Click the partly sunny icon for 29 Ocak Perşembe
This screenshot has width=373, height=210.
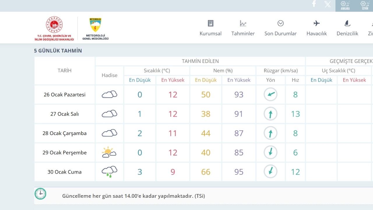pyautogui.click(x=109, y=153)
